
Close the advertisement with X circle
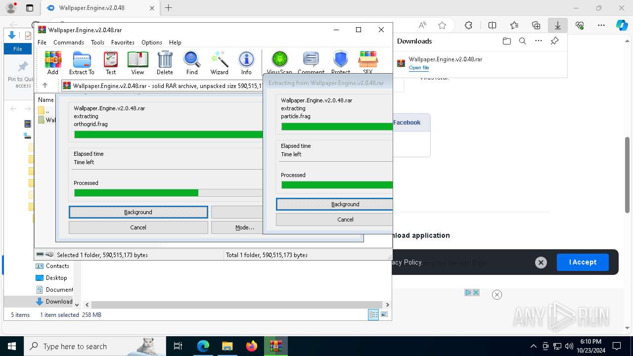pos(497,295)
